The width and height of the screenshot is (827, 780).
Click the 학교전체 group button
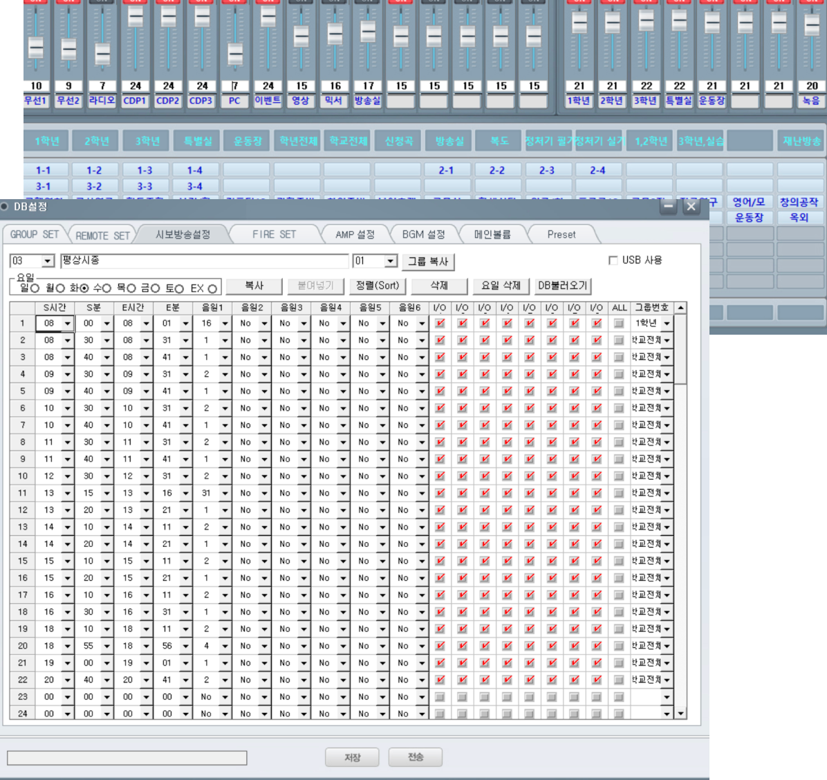coord(348,141)
